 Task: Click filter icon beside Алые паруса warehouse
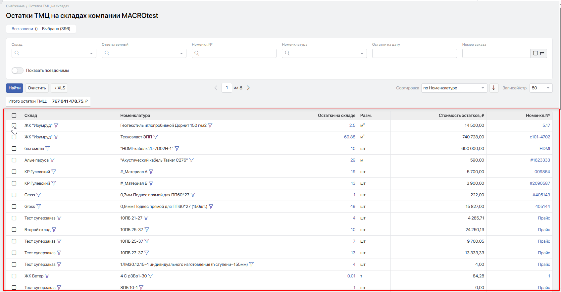tap(52, 160)
